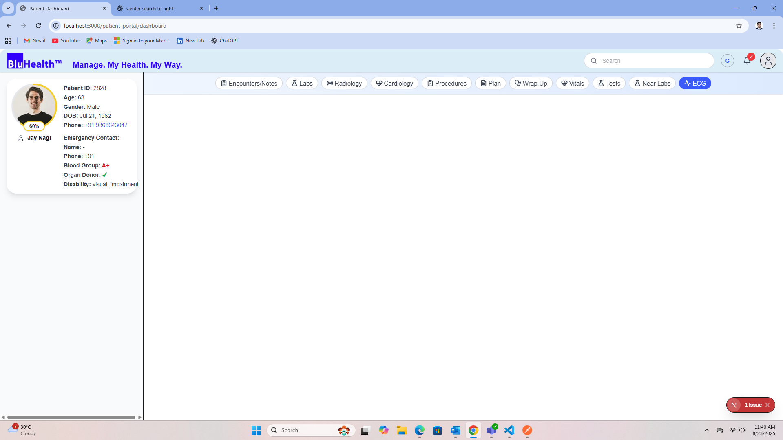Image resolution: width=783 pixels, height=440 pixels.
Task: Select the Radiology tab
Action: pyautogui.click(x=344, y=83)
